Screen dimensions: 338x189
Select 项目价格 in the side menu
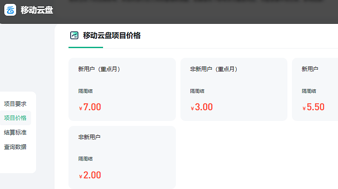pyautogui.click(x=15, y=118)
